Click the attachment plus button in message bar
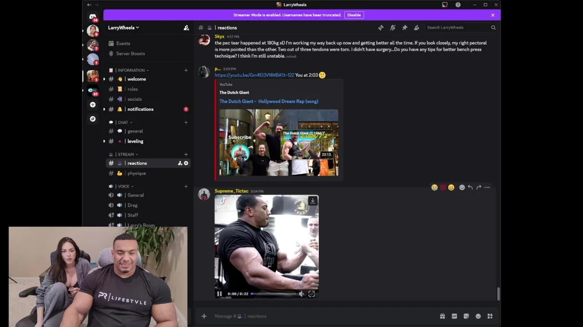 coord(204,316)
